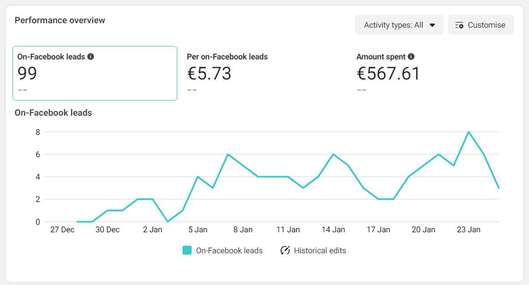The height and width of the screenshot is (285, 529).
Task: Select the On-Facebook leads metric card
Action: [95, 73]
